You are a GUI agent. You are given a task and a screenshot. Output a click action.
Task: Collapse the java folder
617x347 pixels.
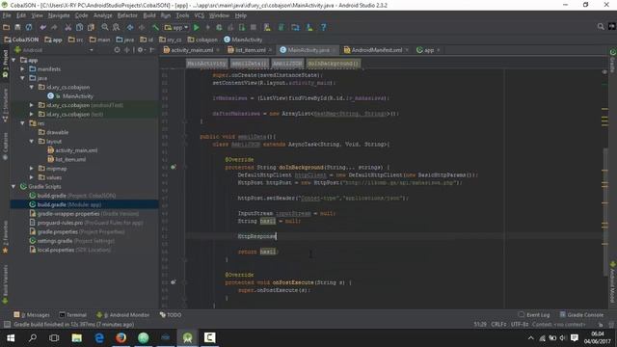[x=23, y=78]
